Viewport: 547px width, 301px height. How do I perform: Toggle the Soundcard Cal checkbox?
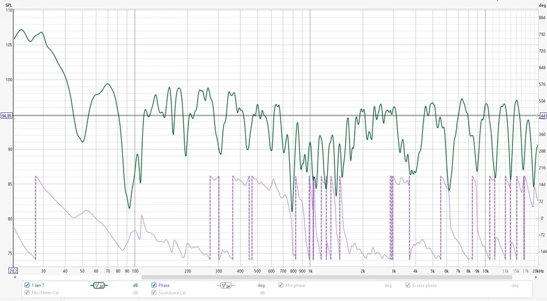coord(154,293)
